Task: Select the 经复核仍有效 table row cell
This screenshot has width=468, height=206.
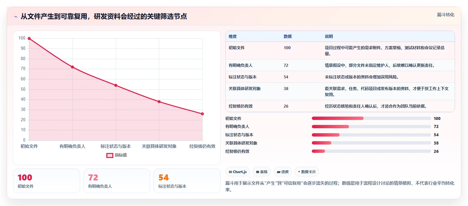Action: pyautogui.click(x=241, y=106)
